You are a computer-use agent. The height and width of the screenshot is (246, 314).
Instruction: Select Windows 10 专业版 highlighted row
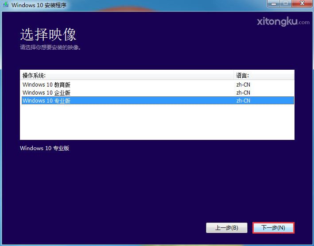(158, 101)
